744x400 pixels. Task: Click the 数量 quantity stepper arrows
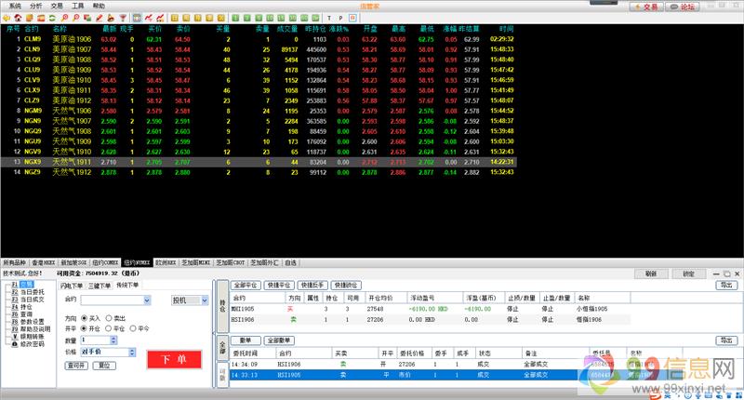pyautogui.click(x=113, y=340)
